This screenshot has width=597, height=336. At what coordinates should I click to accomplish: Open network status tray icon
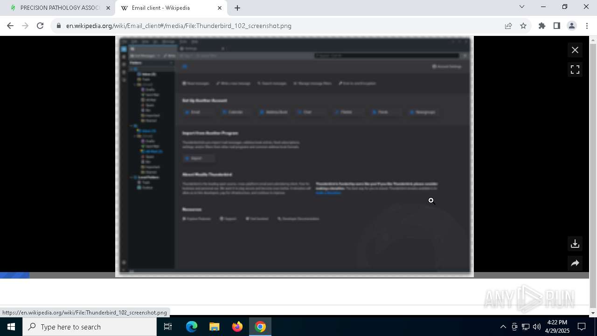(x=526, y=327)
